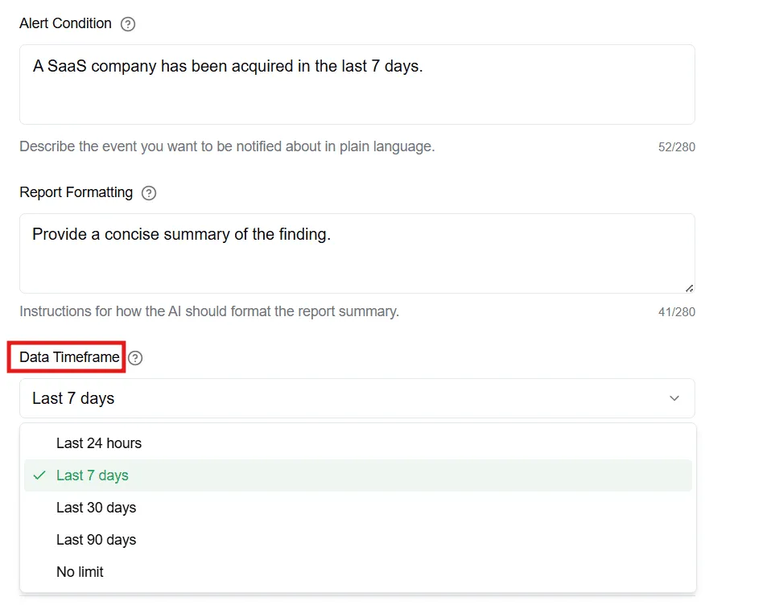Image resolution: width=771 pixels, height=605 pixels.
Task: Click the "Describe the event" helper text
Action: (x=227, y=146)
